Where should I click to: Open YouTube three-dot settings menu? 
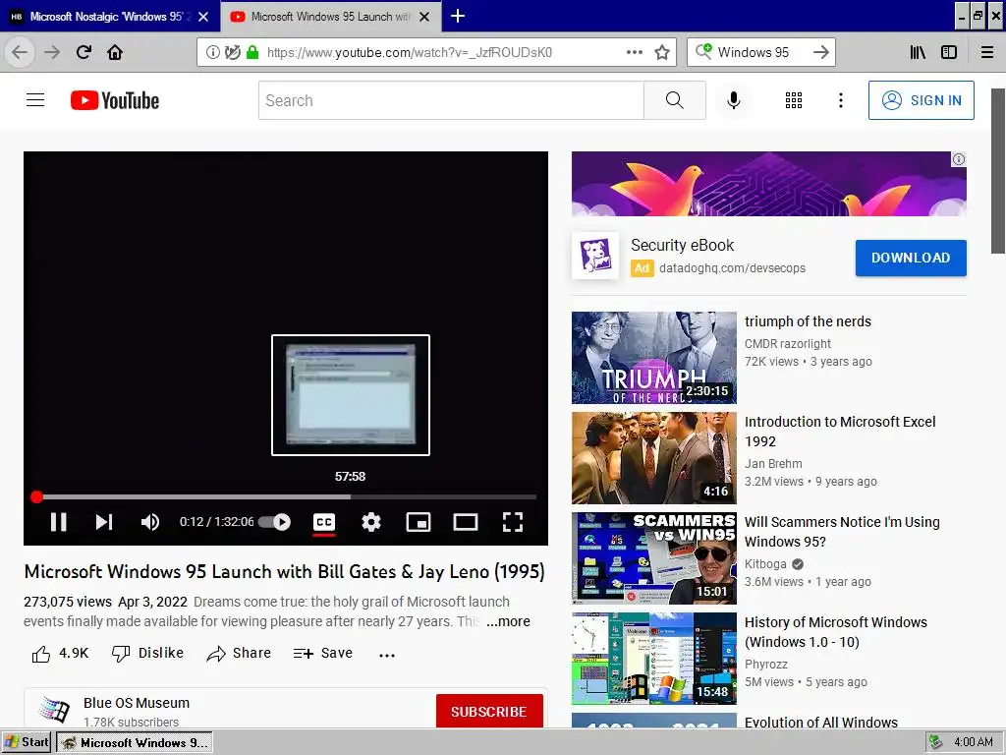[x=841, y=100]
